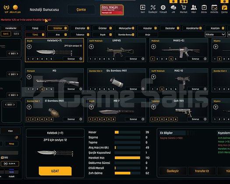This screenshot has width=230, height=184.
Task: Open the Aktivite icon
Action: point(214,7)
